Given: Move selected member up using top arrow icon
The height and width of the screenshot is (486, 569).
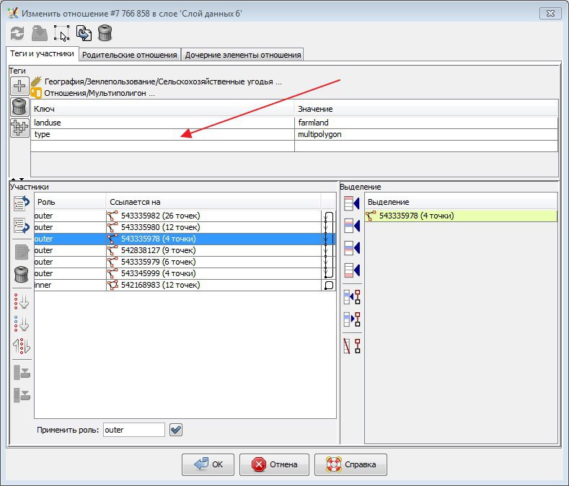Looking at the screenshot, I should pyautogui.click(x=22, y=203).
